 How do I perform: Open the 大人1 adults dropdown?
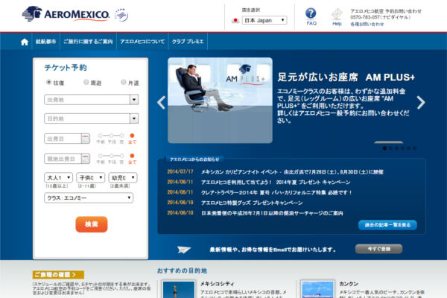(58, 177)
